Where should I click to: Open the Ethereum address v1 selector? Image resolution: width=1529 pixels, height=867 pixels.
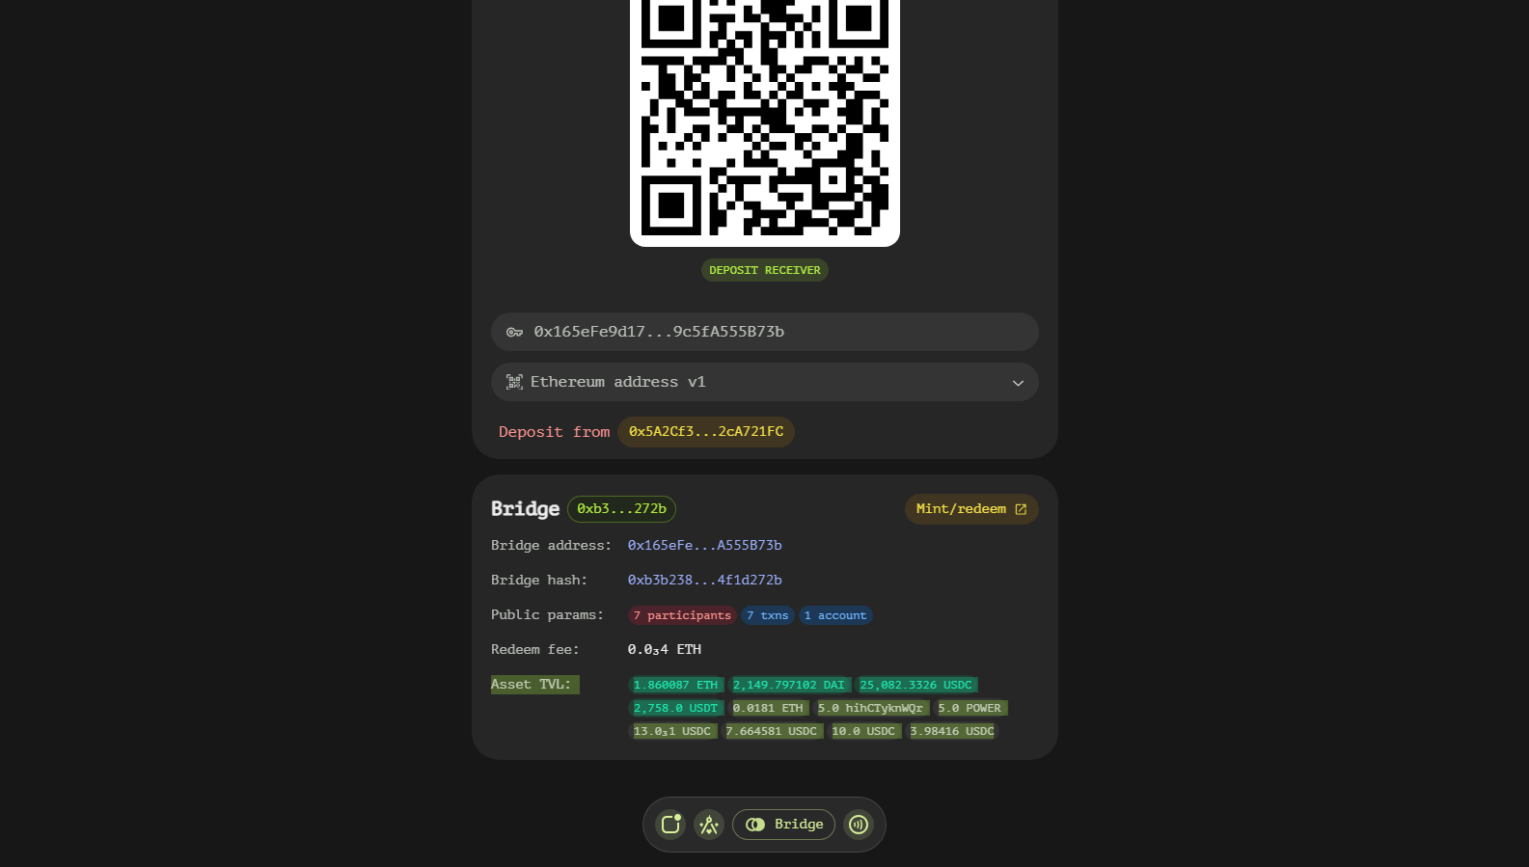coord(765,382)
